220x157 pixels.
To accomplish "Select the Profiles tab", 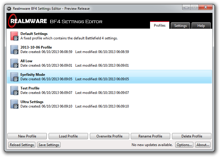I will pos(160,25).
